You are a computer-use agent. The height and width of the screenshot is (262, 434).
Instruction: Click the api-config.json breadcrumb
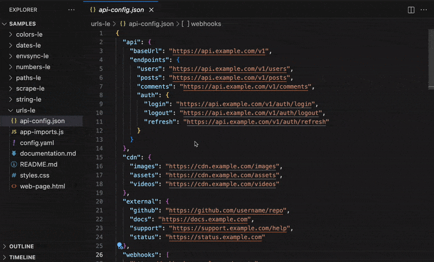(151, 24)
